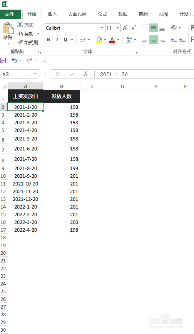Select column B header
The width and height of the screenshot is (194, 334).
tap(62, 86)
